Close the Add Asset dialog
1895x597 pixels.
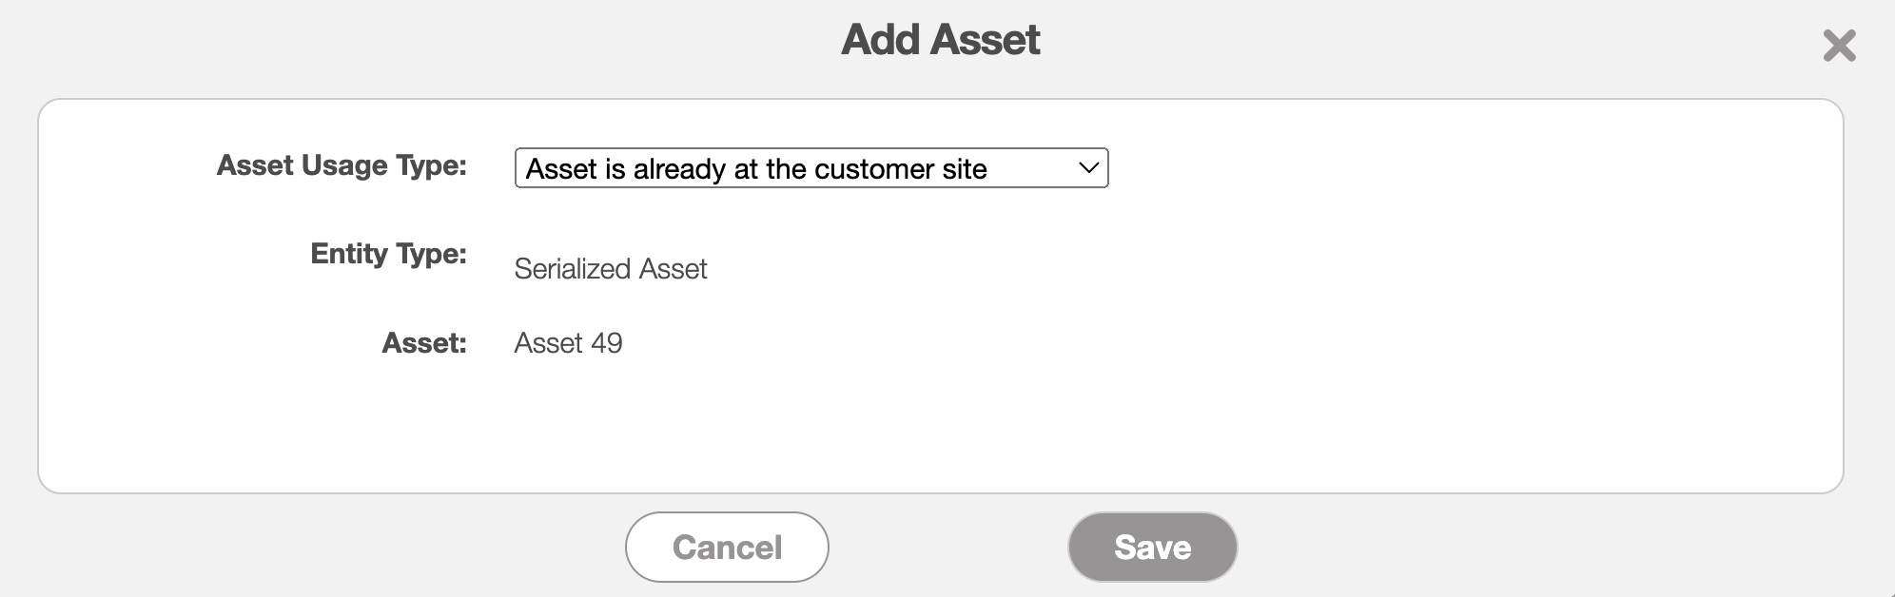point(1838,46)
